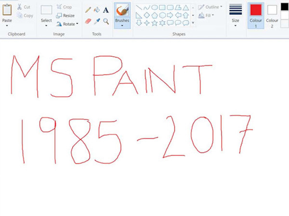Open the Size dropdown arrow
This screenshot has width=289, height=216.
pos(236,25)
